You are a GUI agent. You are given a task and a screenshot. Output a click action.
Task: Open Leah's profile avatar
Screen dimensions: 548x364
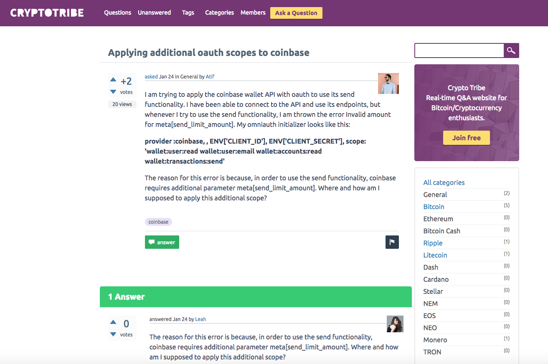[395, 324]
